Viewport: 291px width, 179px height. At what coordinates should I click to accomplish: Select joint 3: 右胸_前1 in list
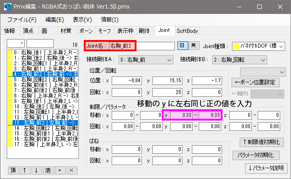pyautogui.click(x=43, y=69)
